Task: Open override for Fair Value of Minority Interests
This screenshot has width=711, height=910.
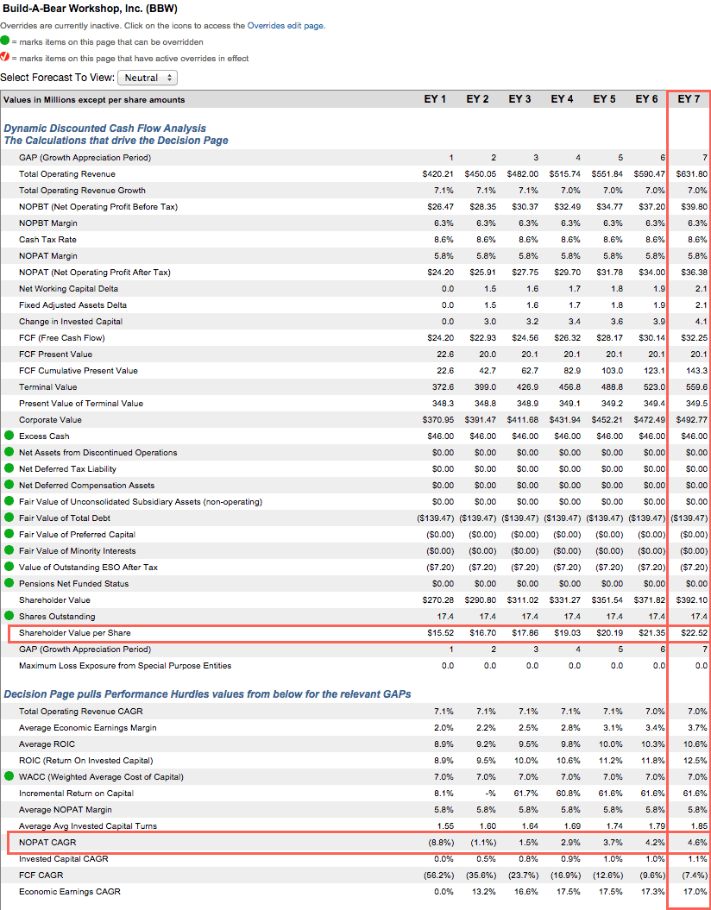Action: 9,551
